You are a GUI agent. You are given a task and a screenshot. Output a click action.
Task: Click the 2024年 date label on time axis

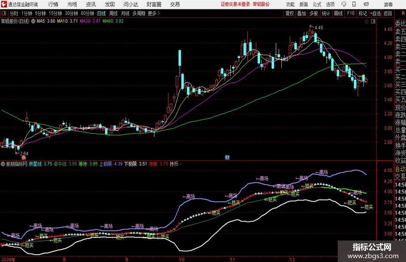(8, 259)
